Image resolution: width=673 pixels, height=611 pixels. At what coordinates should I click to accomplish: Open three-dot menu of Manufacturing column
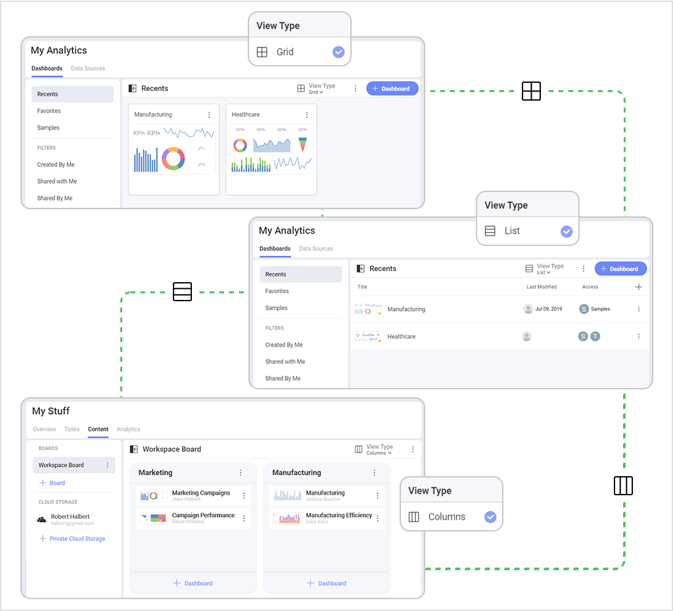[x=374, y=472]
